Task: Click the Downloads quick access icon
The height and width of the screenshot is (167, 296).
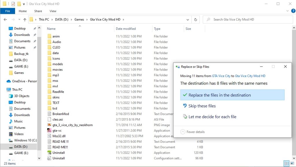Action: pyautogui.click(x=11, y=35)
